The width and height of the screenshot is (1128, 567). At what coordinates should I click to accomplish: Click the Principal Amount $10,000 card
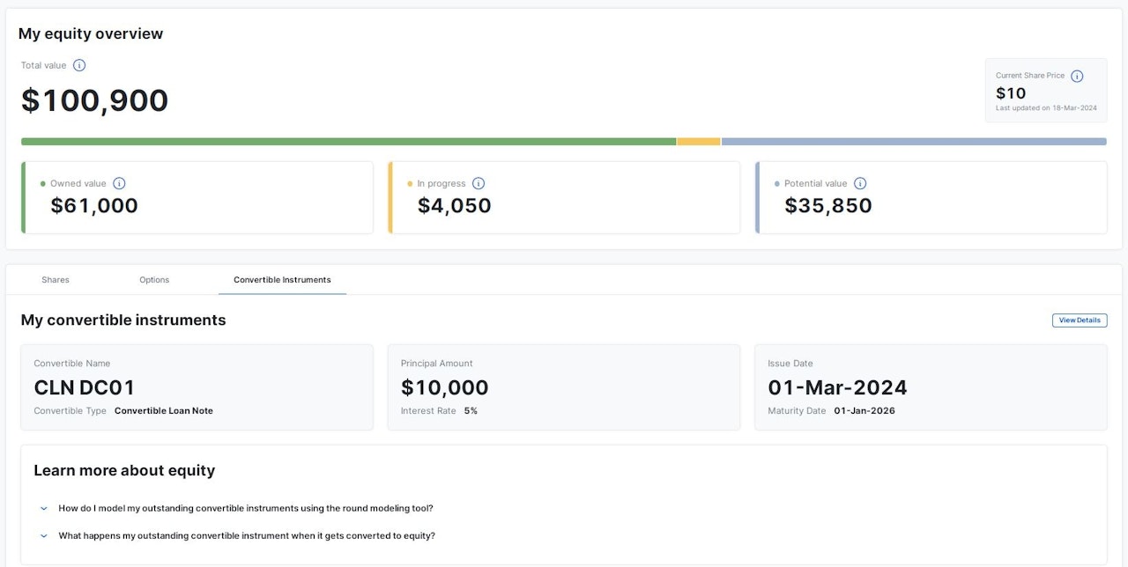pyautogui.click(x=564, y=387)
